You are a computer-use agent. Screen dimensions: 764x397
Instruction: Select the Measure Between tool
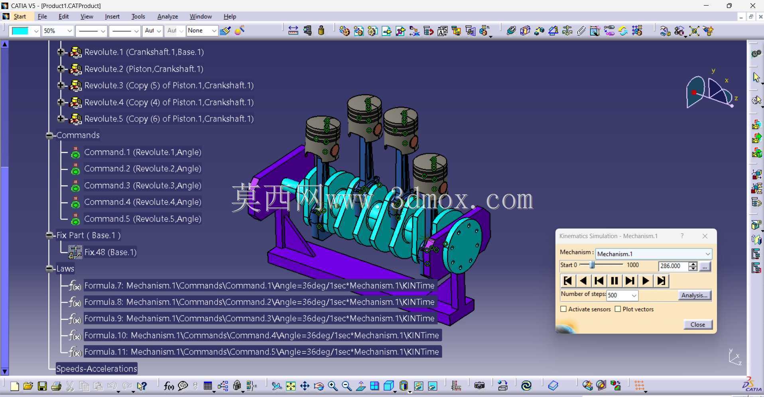click(293, 31)
